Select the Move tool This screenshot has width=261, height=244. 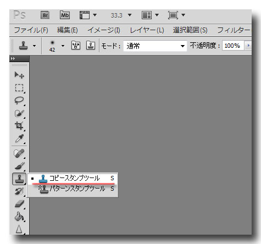(x=19, y=75)
